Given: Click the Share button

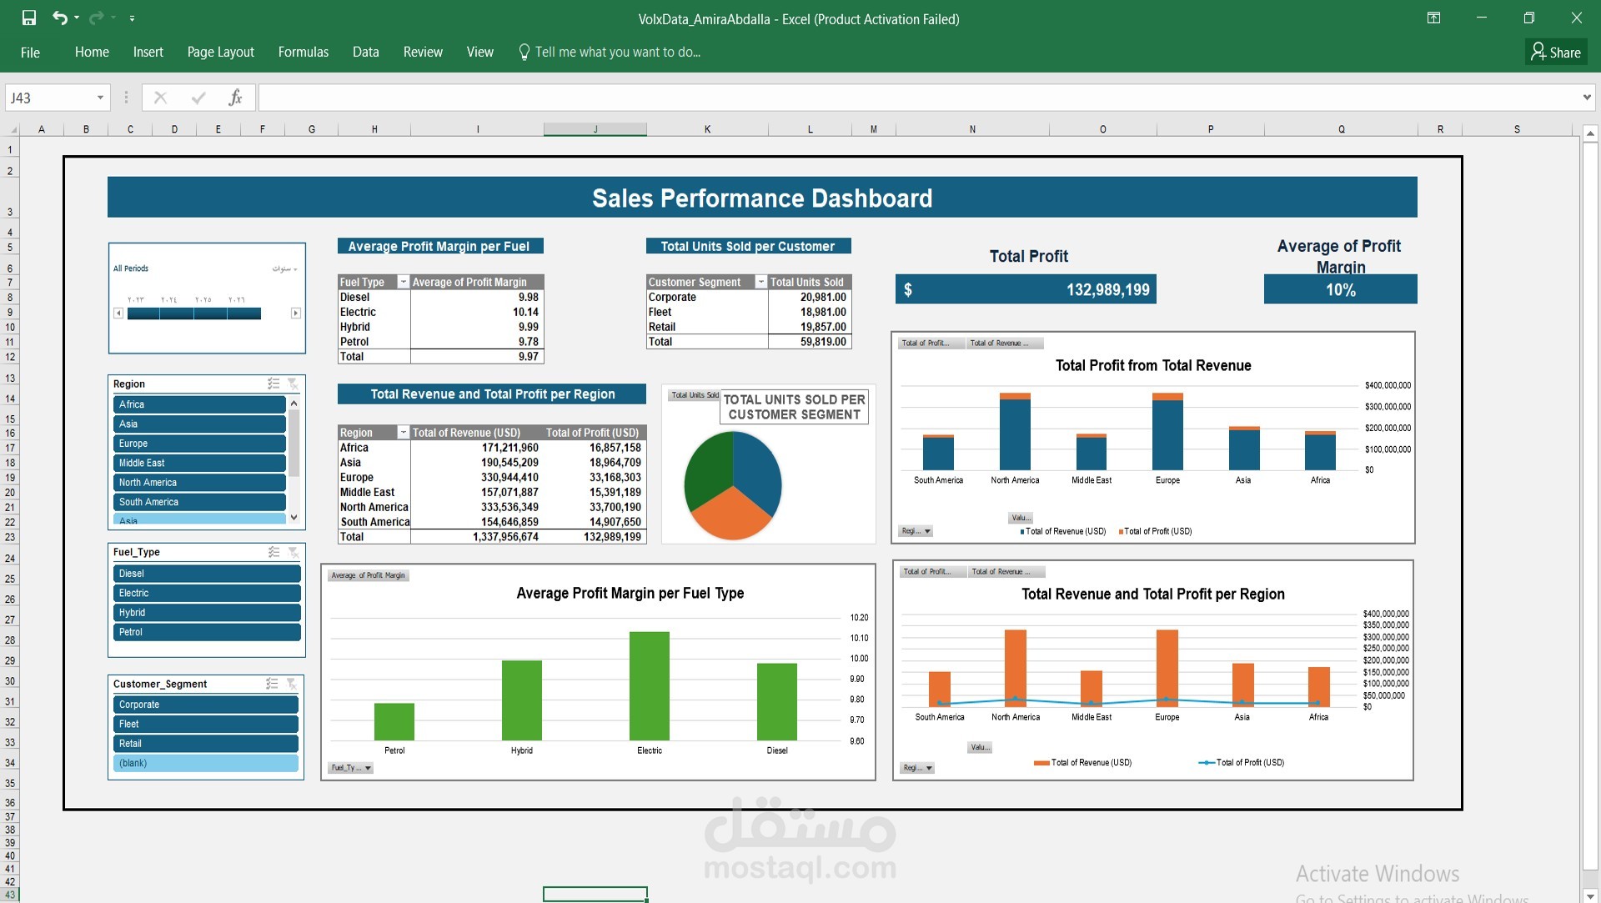Looking at the screenshot, I should pyautogui.click(x=1556, y=51).
